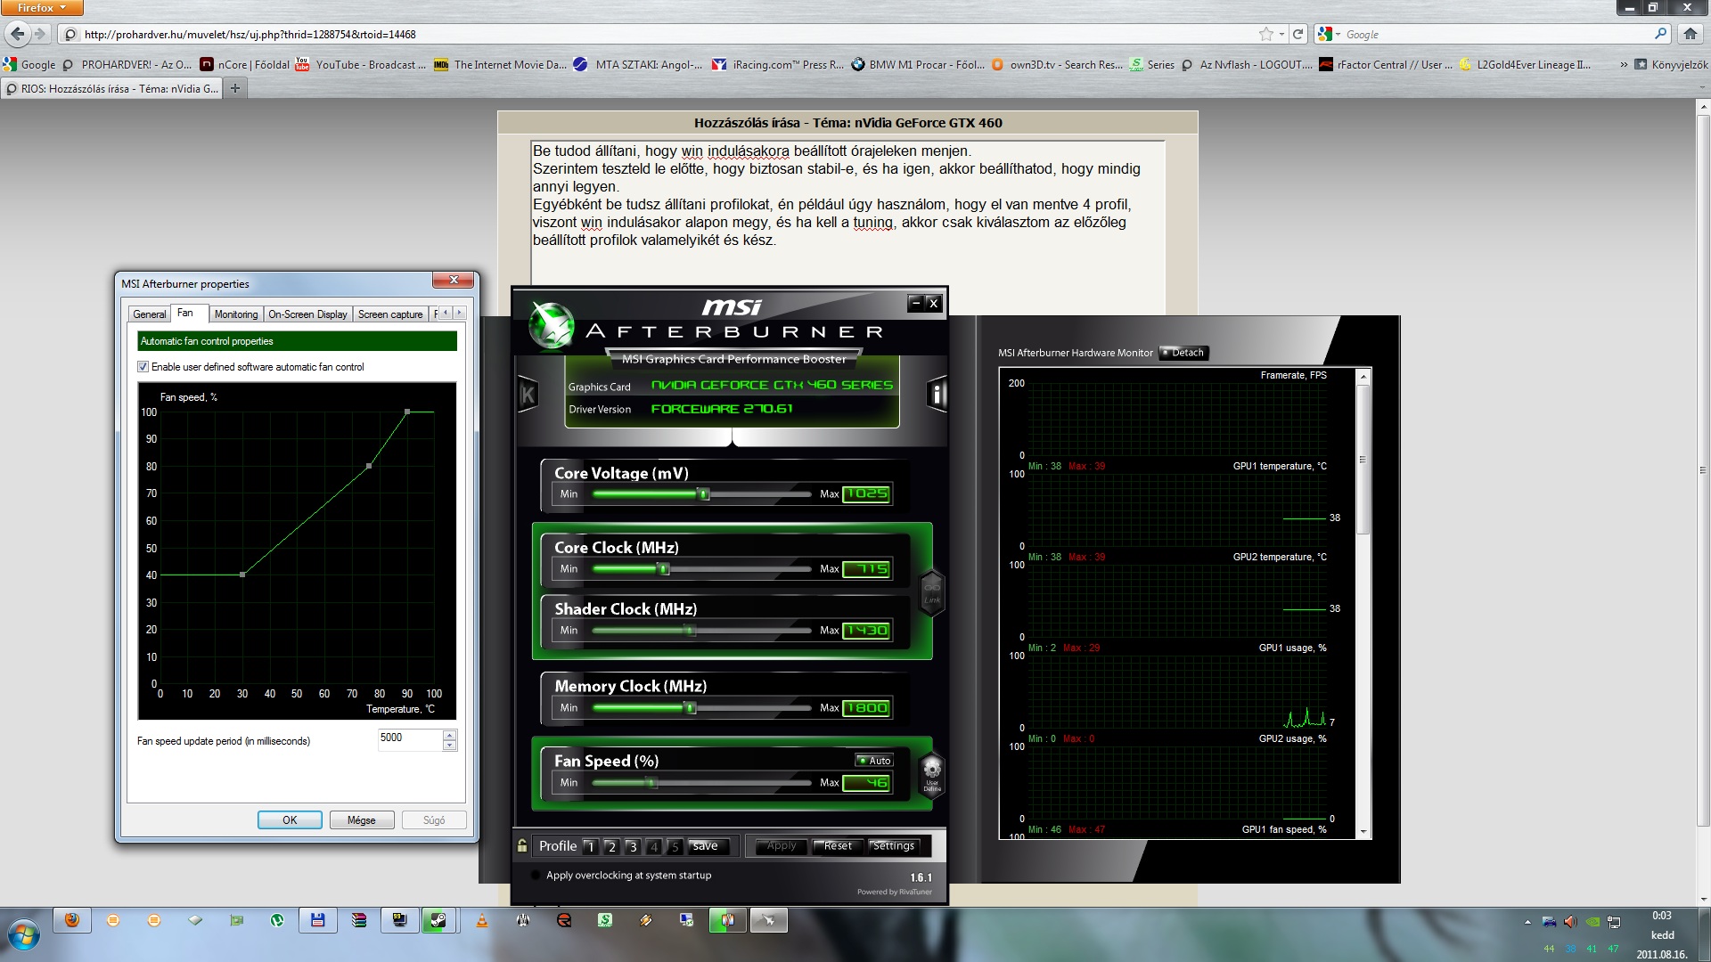Enable Apply overclocking at system startup
1711x962 pixels.
coord(536,876)
